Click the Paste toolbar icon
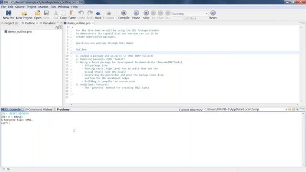Image resolution: width=306 pixels, height=172 pixels. point(72,13)
